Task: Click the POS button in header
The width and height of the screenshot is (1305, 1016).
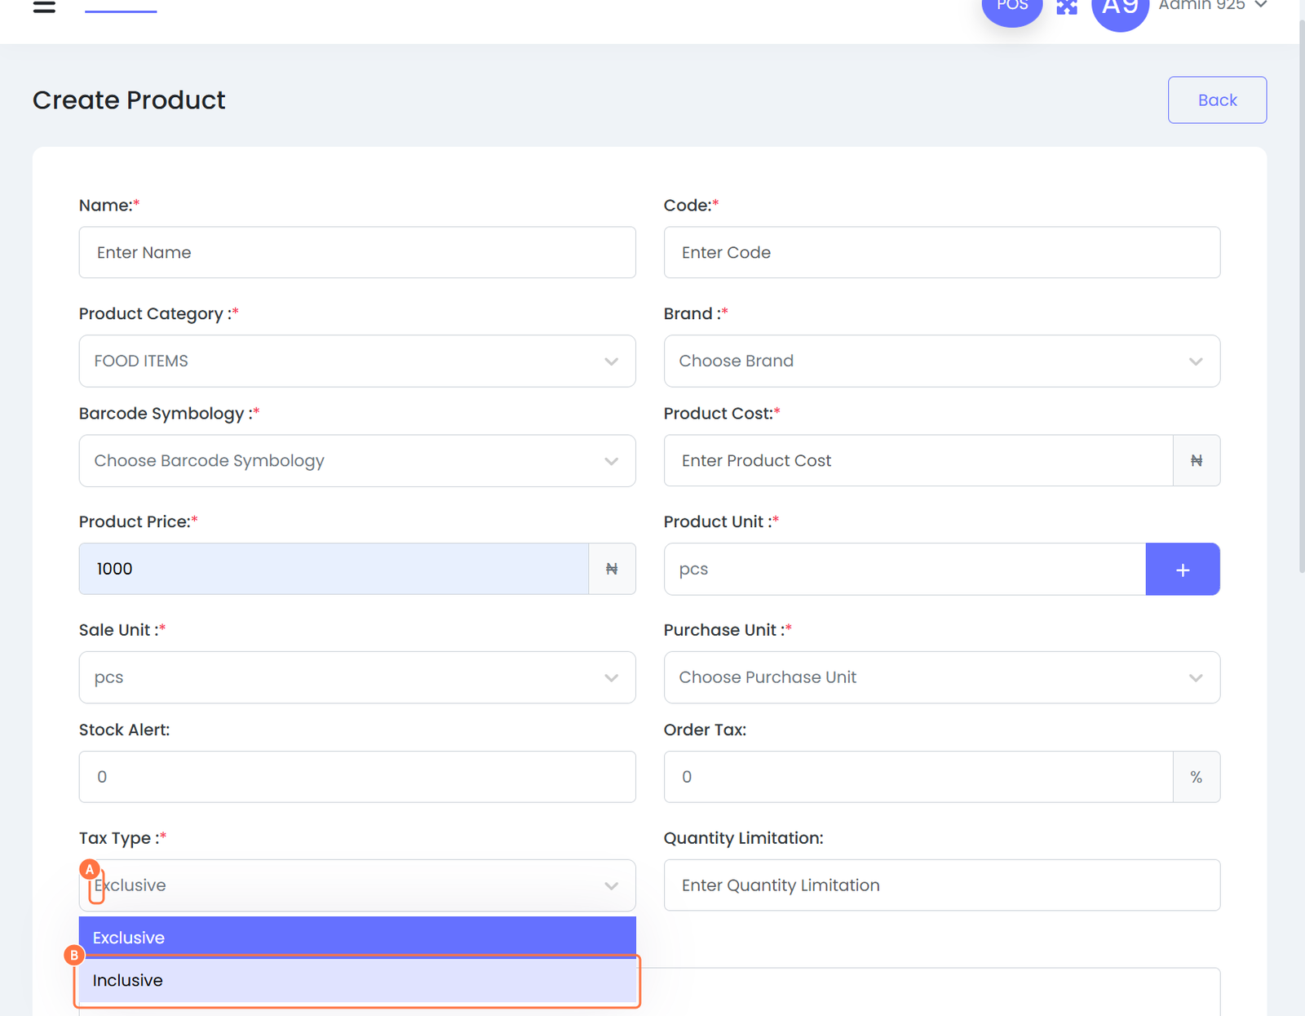Action: [x=1011, y=8]
